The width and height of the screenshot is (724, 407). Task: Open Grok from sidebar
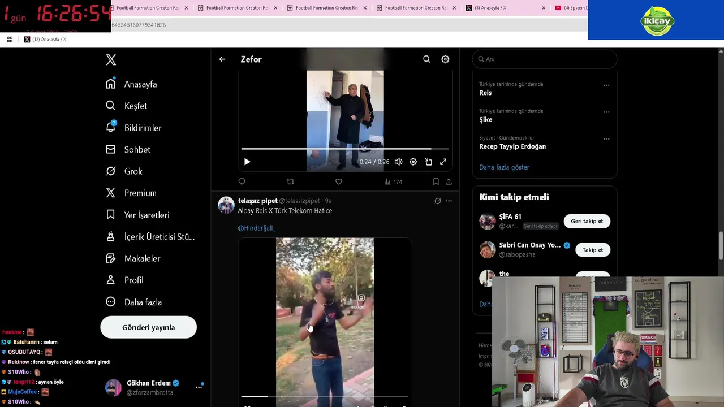coord(124,171)
